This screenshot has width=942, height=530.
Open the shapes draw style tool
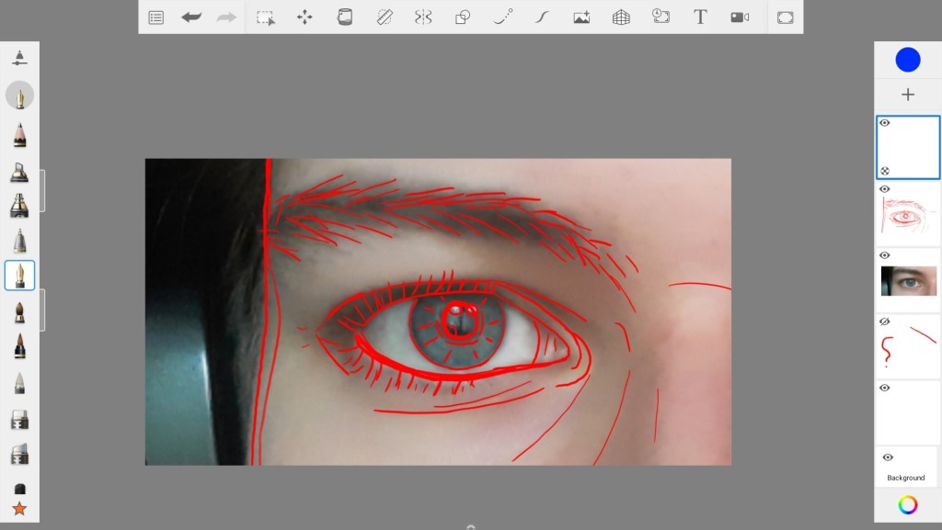pos(463,17)
